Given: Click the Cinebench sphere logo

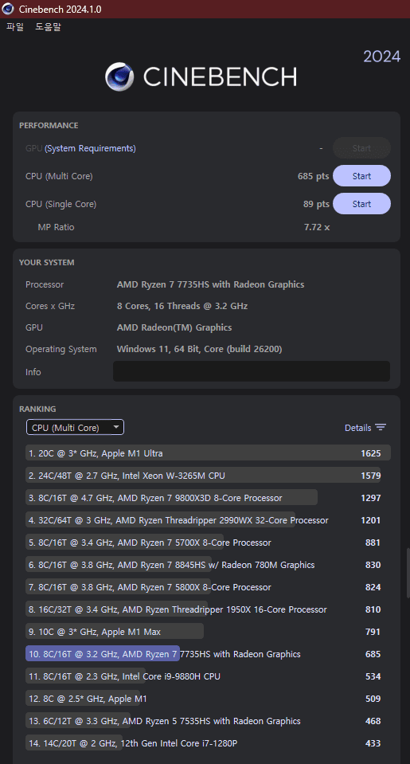Looking at the screenshot, I should pyautogui.click(x=119, y=76).
